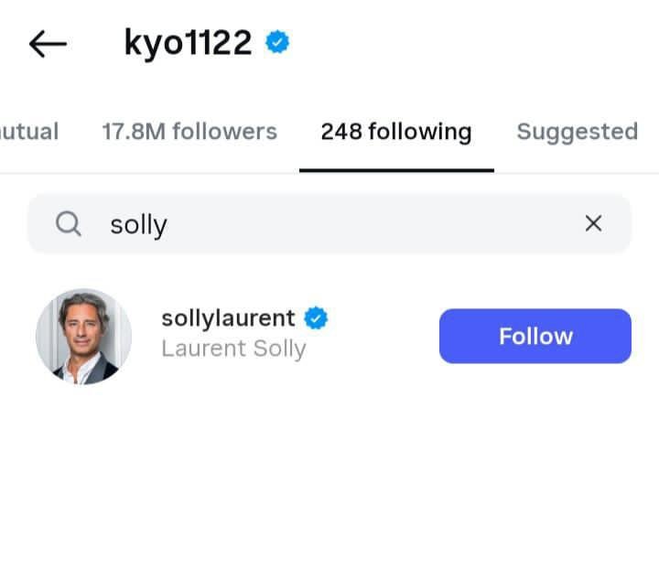Switch to the Suggested tab
Screen dimensions: 659x580
[x=577, y=132]
